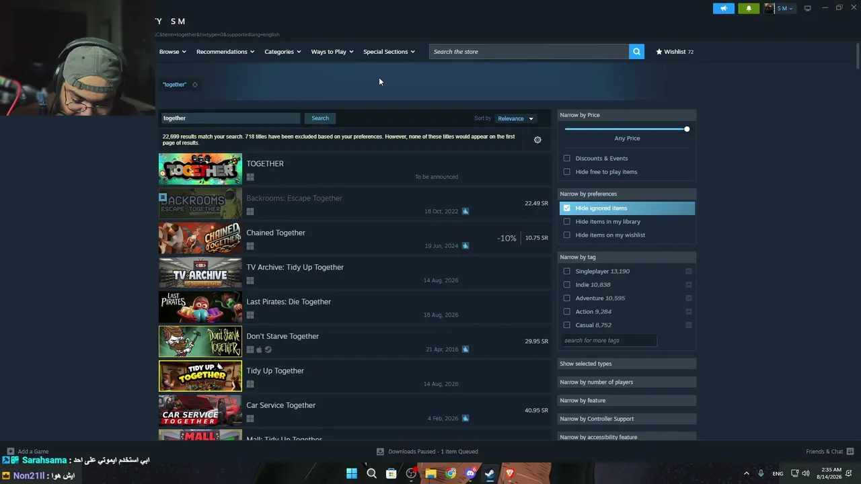The width and height of the screenshot is (861, 484).
Task: Expand Narrow by feature section
Action: click(627, 401)
